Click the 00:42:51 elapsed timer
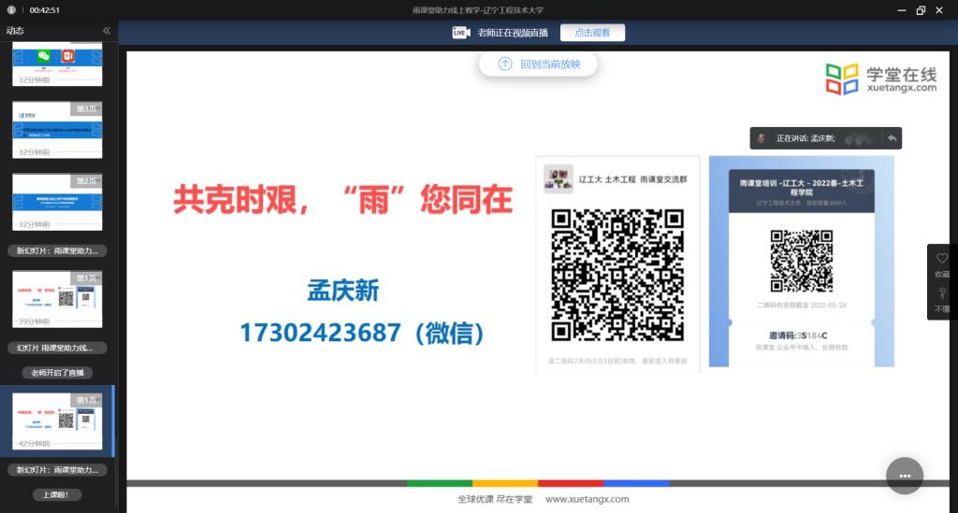This screenshot has height=513, width=958. pos(45,9)
